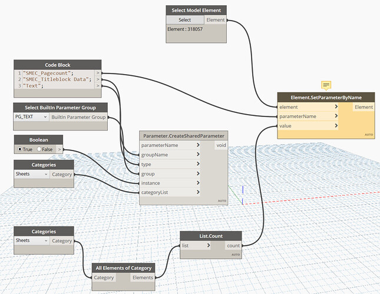Viewport: 380px width, 294px height.
Task: Click the Elements output of All Elements of Category
Action: [143, 278]
